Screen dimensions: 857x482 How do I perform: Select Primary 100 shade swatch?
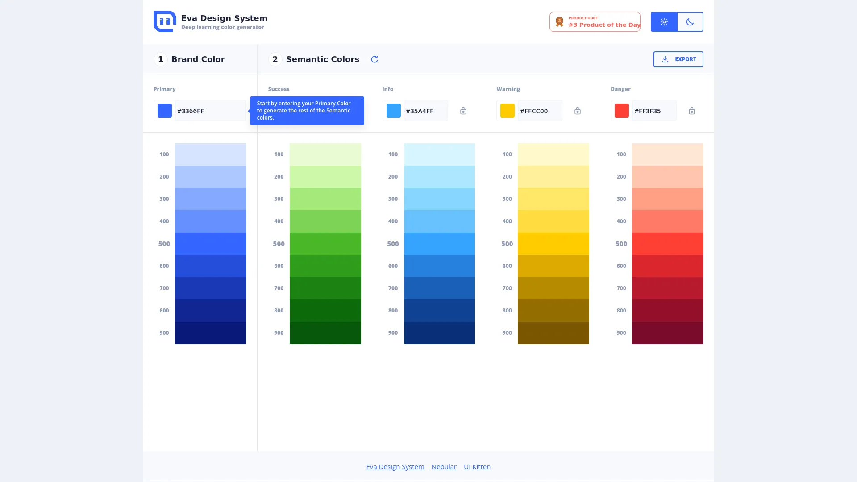point(211,154)
